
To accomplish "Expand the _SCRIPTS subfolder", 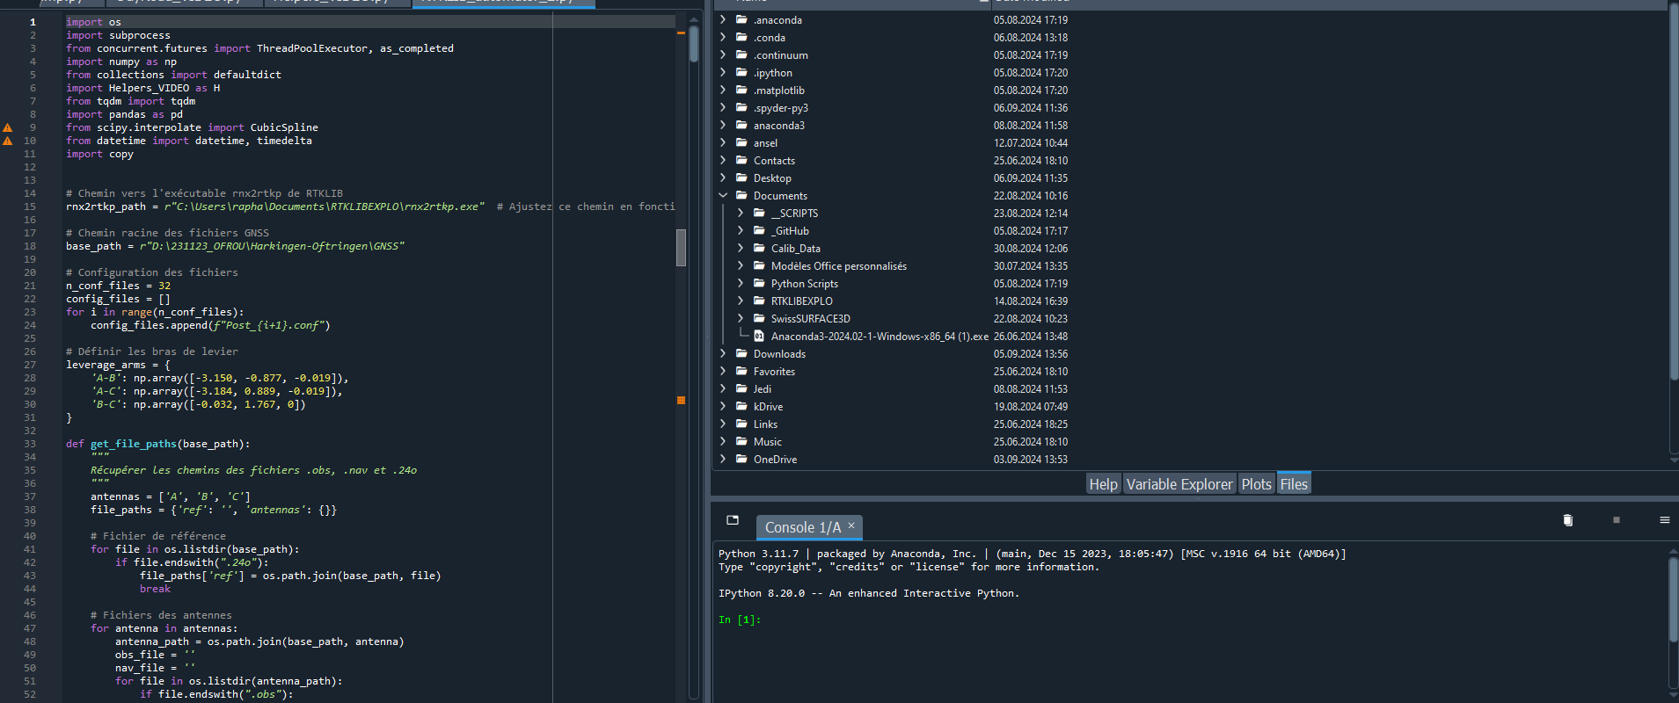I will 741,214.
